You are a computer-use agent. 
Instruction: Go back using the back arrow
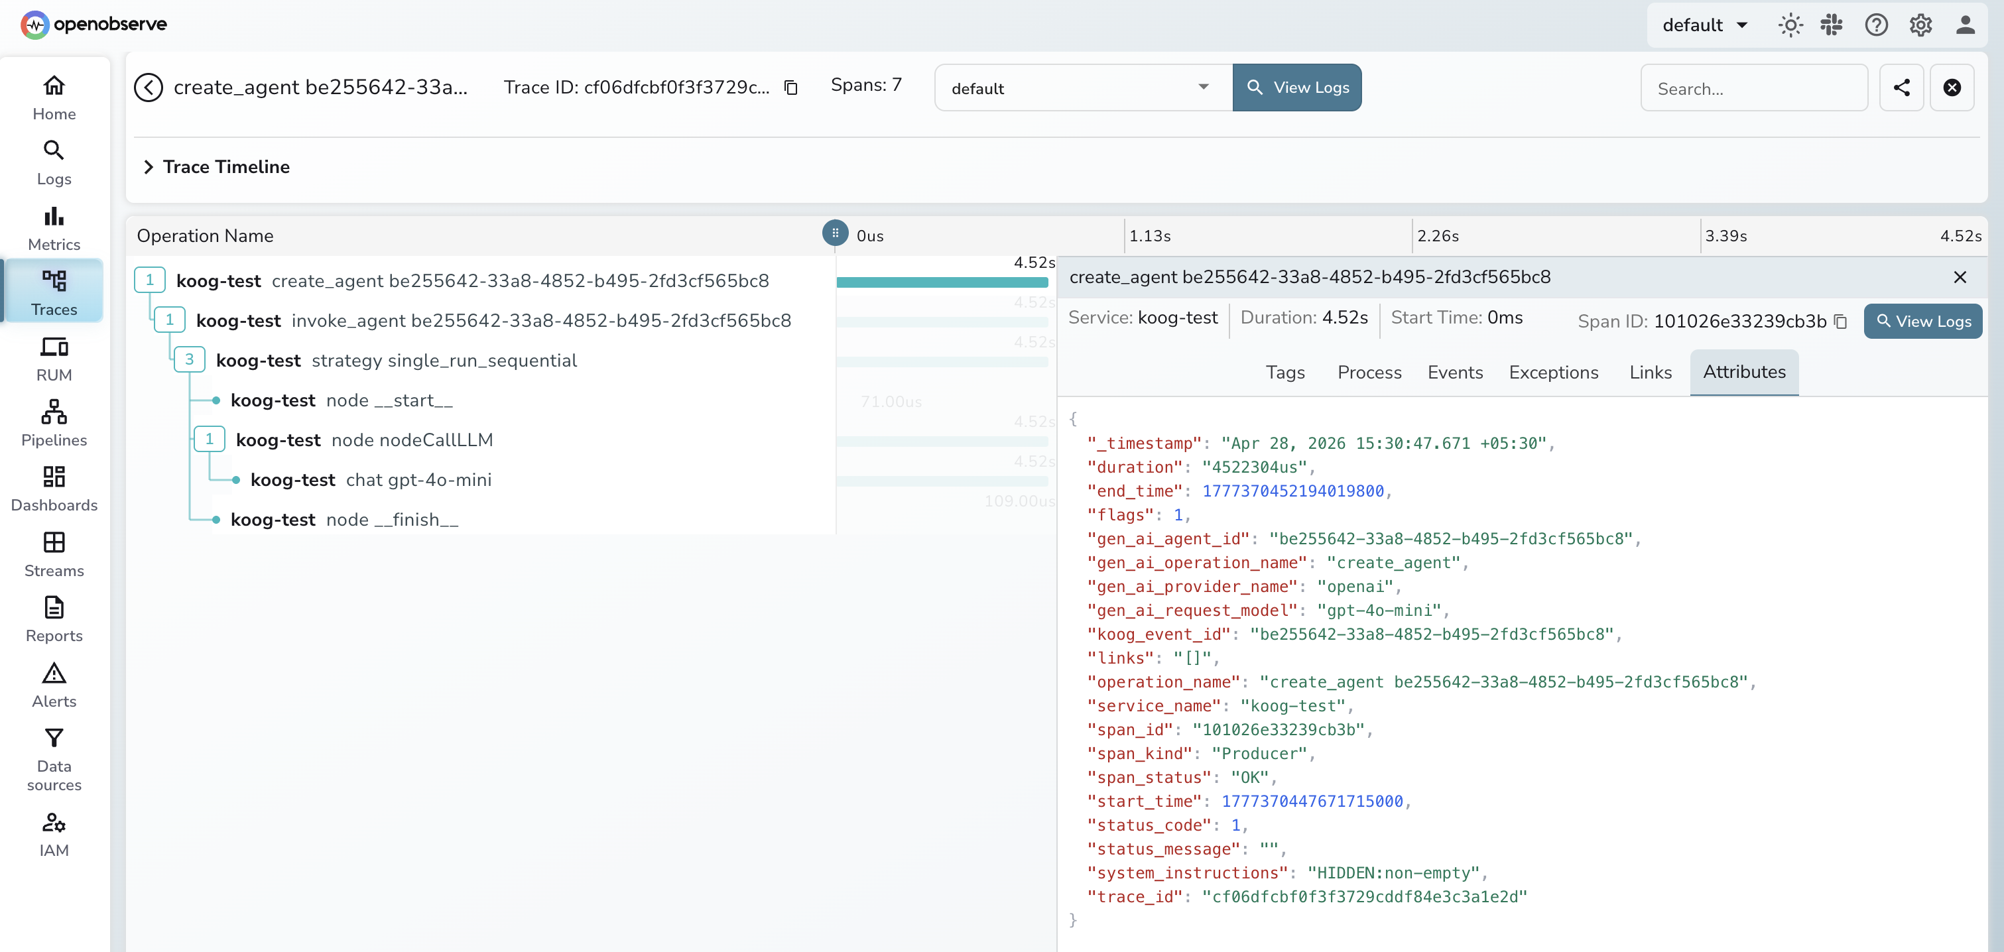point(149,87)
